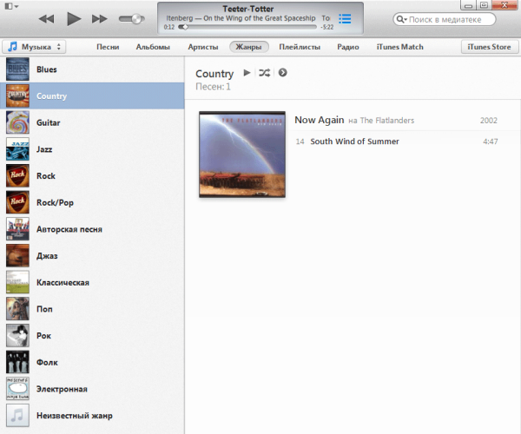Expand the Музыка library dropdown
Viewport: 521px width, 434px height.
click(x=34, y=47)
